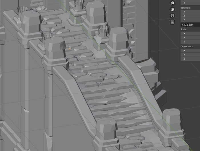Click the hand icon to pan view
This screenshot has width=200, height=151.
[172, 9]
